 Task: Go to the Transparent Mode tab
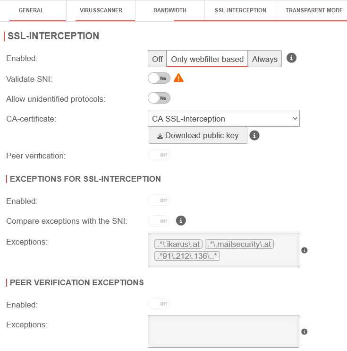click(314, 10)
